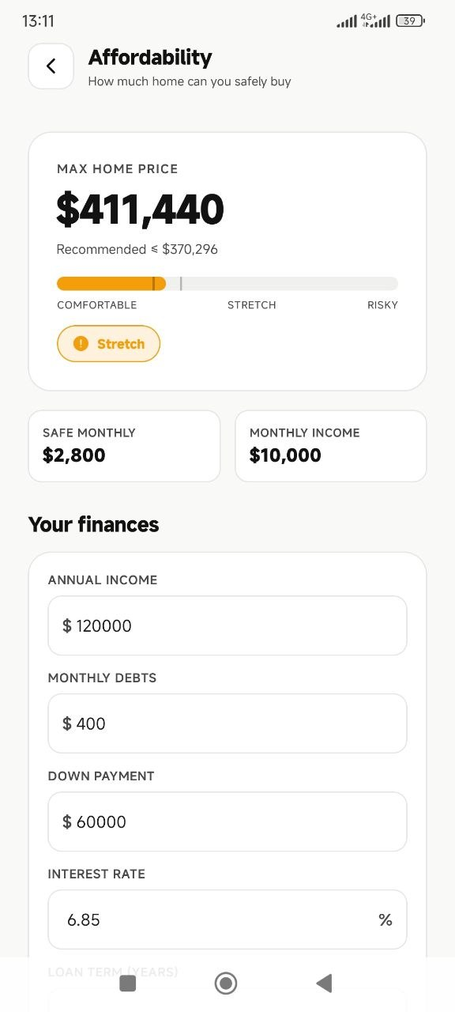Tap the battery indicator in status bar
Image resolution: width=455 pixels, height=1012 pixels.
[x=410, y=21]
